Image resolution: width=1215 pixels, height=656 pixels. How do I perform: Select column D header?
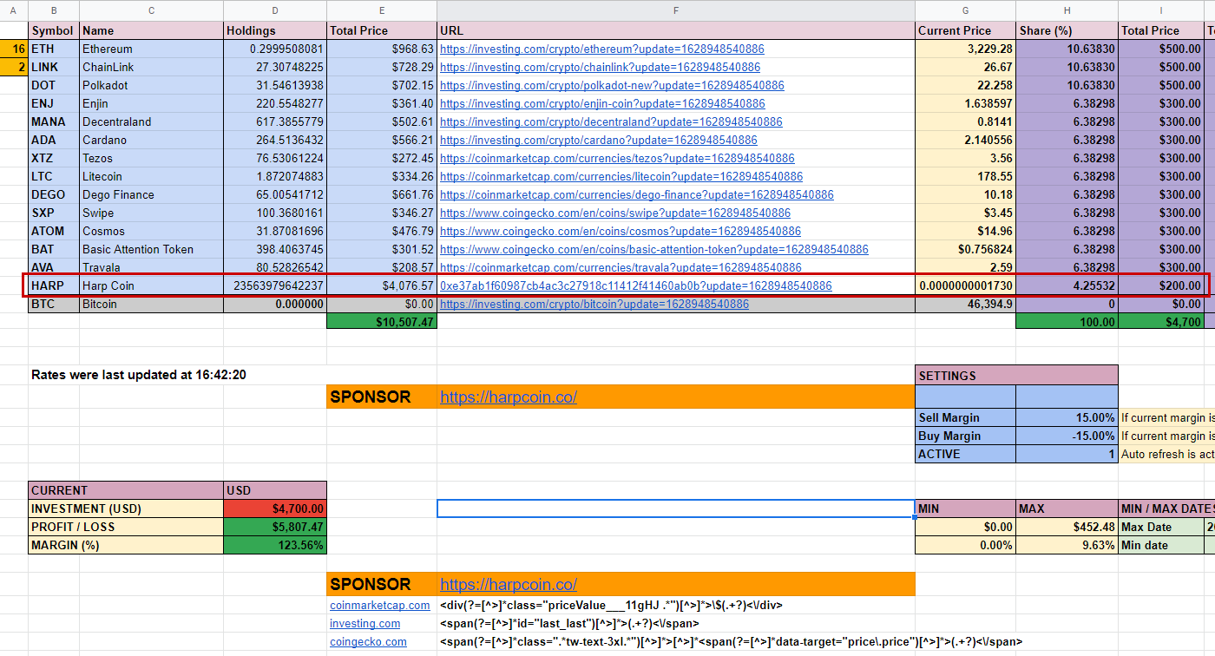point(275,10)
